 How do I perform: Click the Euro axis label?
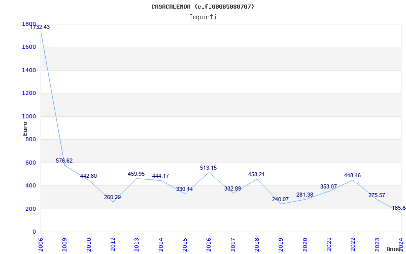coord(25,129)
